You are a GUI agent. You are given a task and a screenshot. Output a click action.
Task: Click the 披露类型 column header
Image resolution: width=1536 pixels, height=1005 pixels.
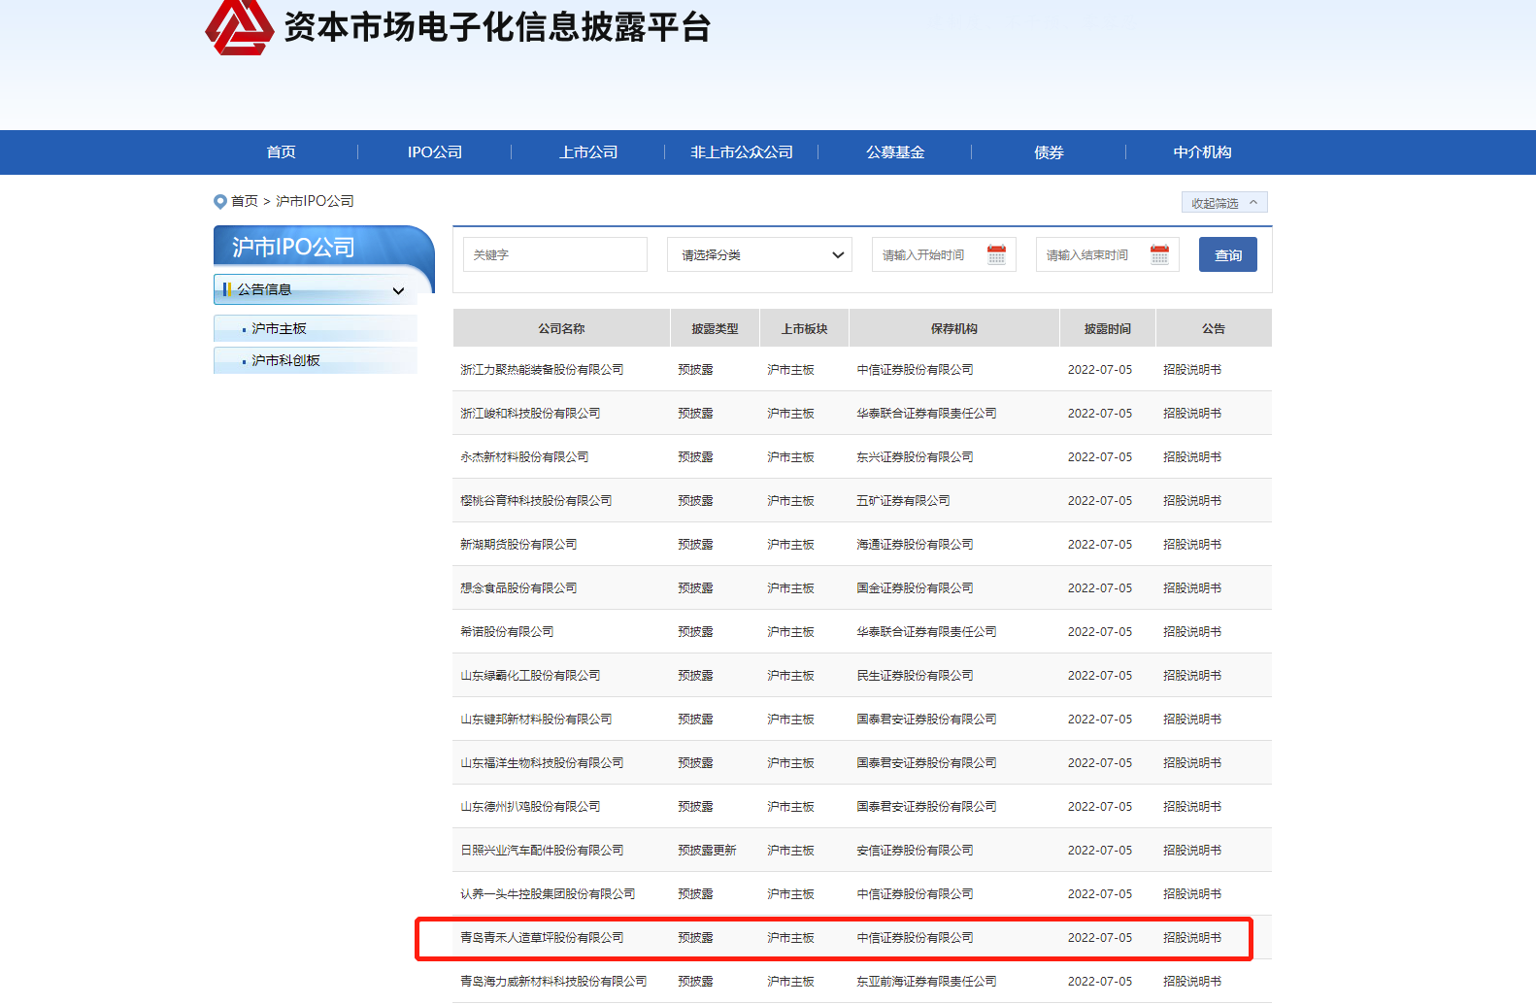coord(715,329)
